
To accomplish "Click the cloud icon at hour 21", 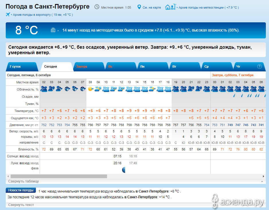I will 191,89.
